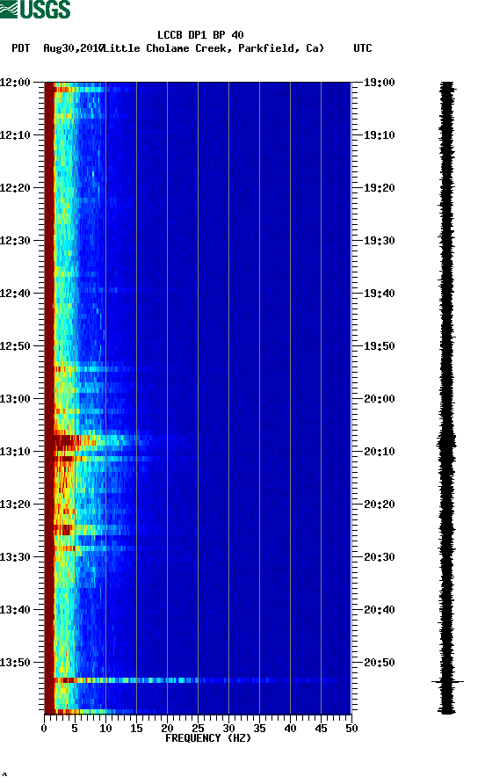Screen dimensions: 485x784
Task: Click the 'UTC' timezone label
Action: [x=363, y=48]
